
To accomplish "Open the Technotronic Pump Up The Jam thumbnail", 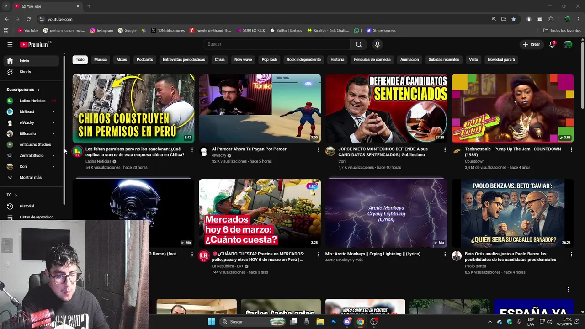I will point(512,108).
